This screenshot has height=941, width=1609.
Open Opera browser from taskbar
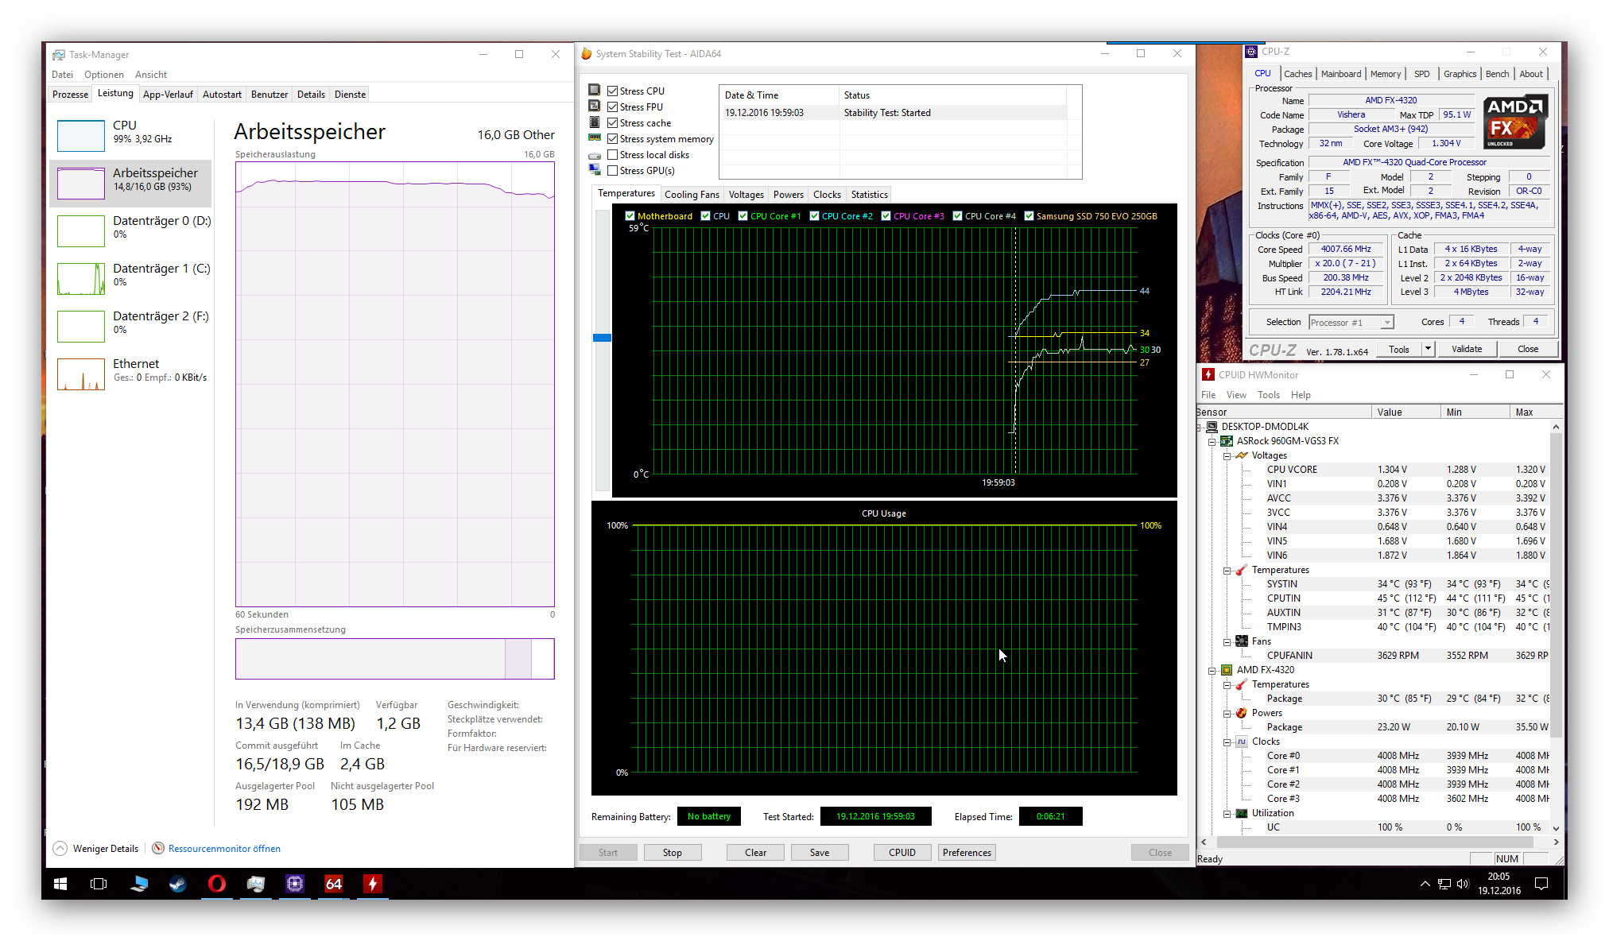click(x=216, y=884)
